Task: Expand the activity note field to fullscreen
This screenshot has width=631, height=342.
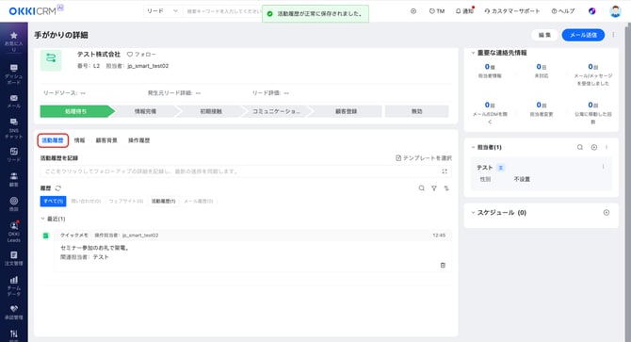Action: 445,171
